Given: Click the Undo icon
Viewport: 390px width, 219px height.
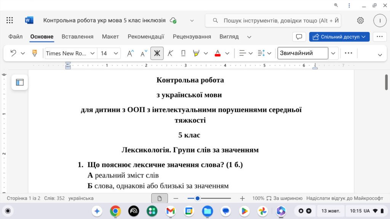Looking at the screenshot, I should click(13, 53).
